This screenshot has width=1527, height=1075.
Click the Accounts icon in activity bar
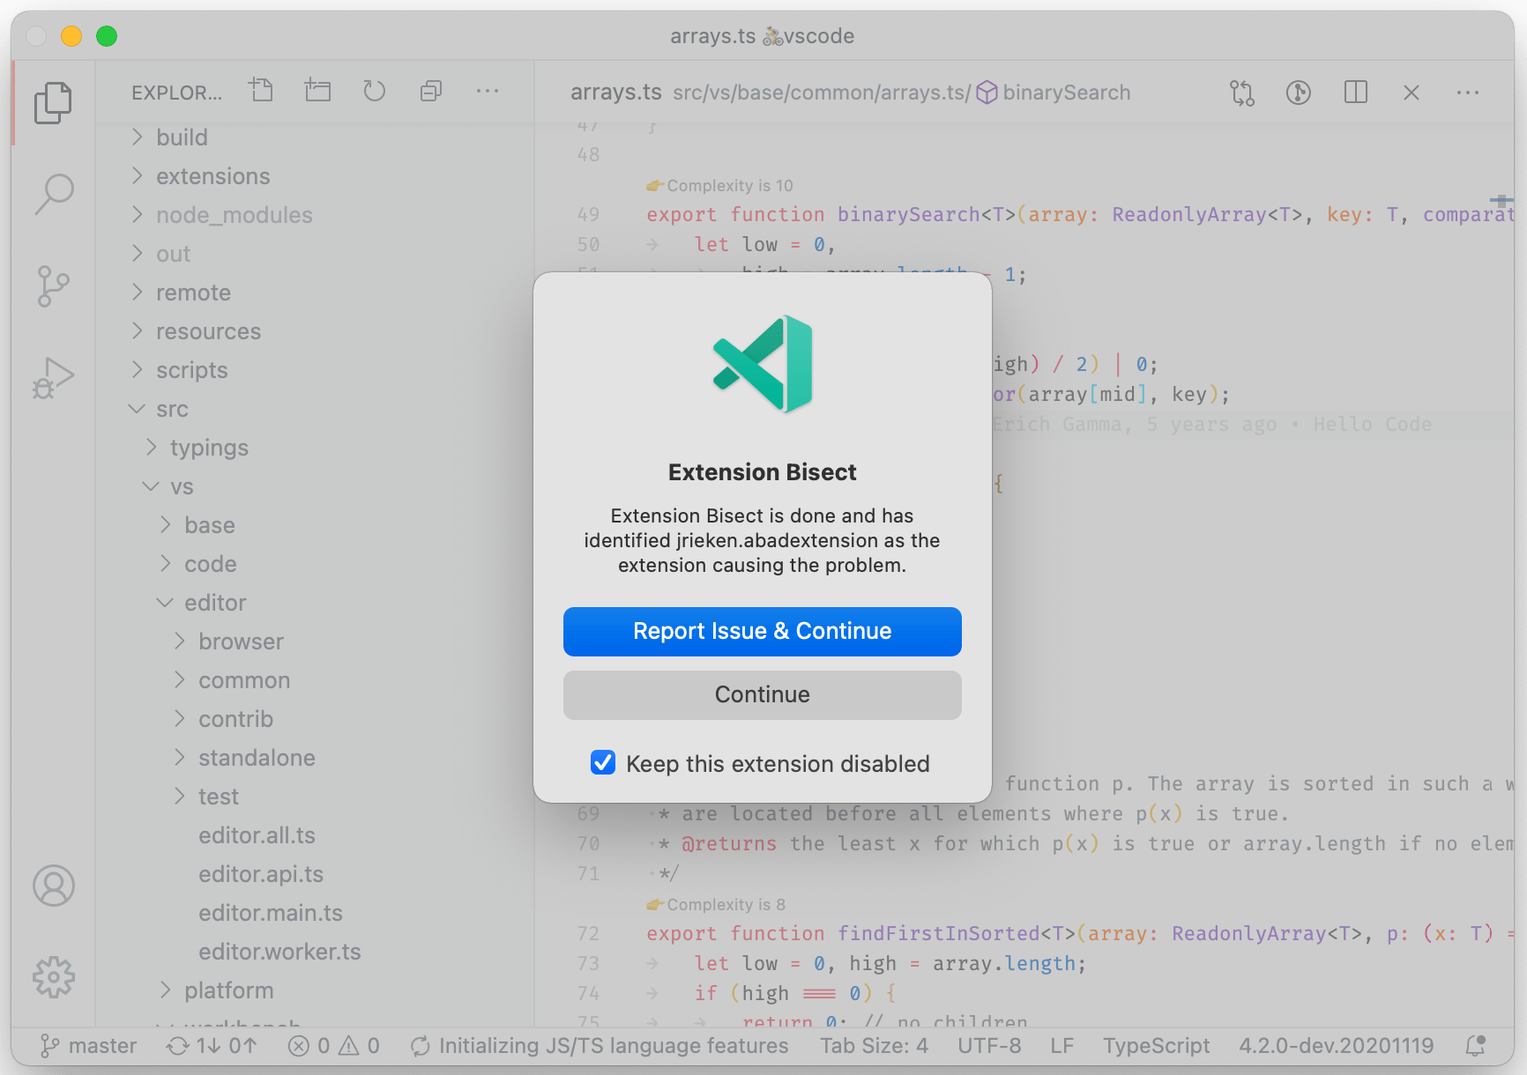(54, 886)
